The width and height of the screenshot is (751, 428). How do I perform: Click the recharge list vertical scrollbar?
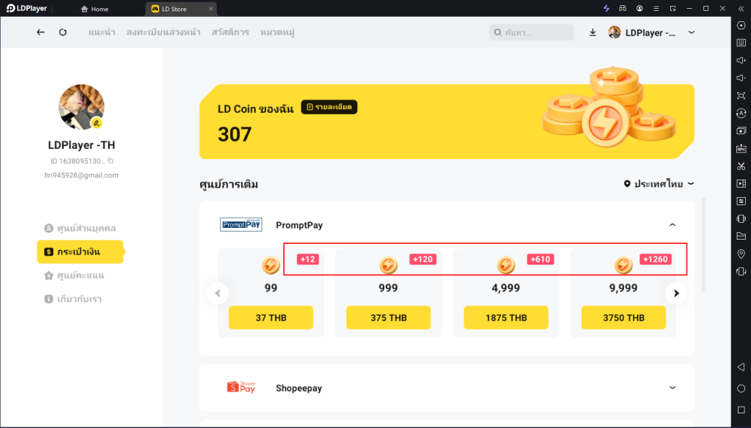click(703, 244)
